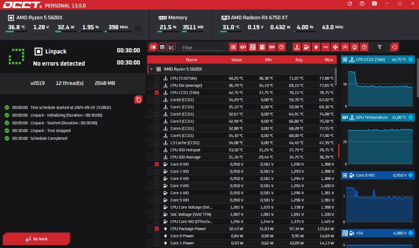Uncheck the CPU Package Power checkbox
This screenshot has height=248, width=419.
tap(157, 229)
